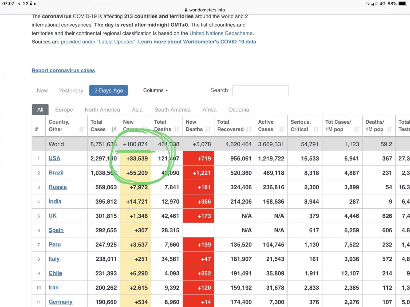The image size is (410, 307).
Task: Select Spain serious critical cell 617
Action: coord(305,231)
